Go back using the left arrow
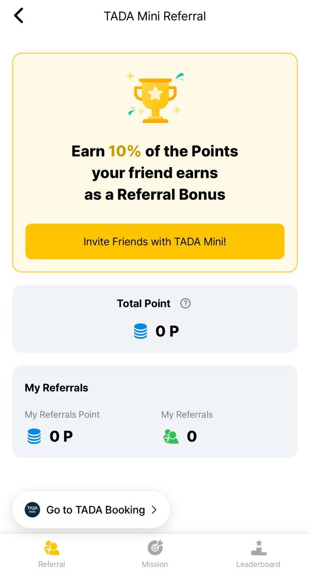This screenshot has height=570, width=310. 18,16
